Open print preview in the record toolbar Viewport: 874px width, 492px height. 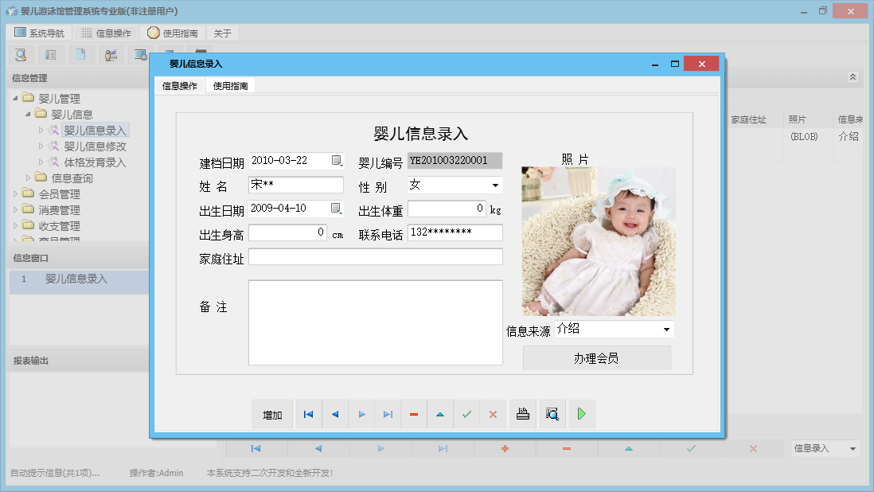(552, 414)
